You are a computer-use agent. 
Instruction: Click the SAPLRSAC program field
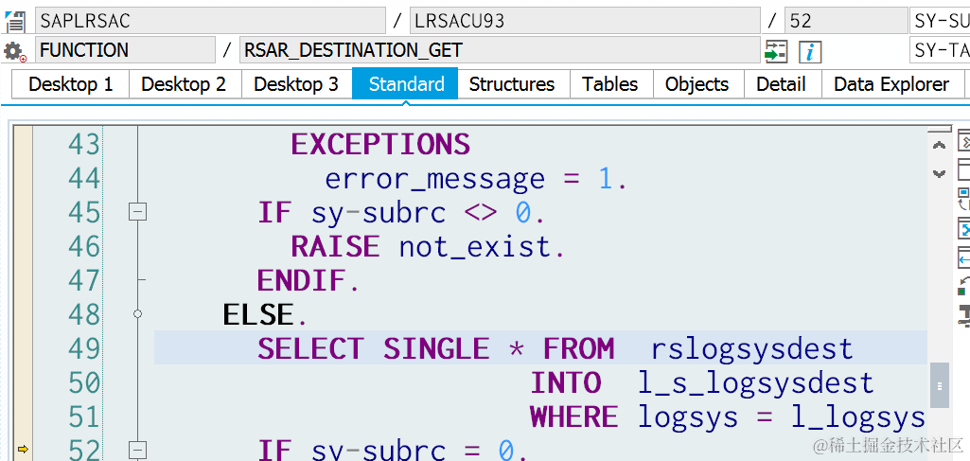click(x=210, y=21)
